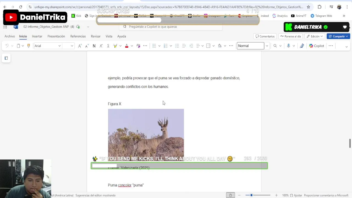
Task: Open the Referencias tab
Action: 78,36
